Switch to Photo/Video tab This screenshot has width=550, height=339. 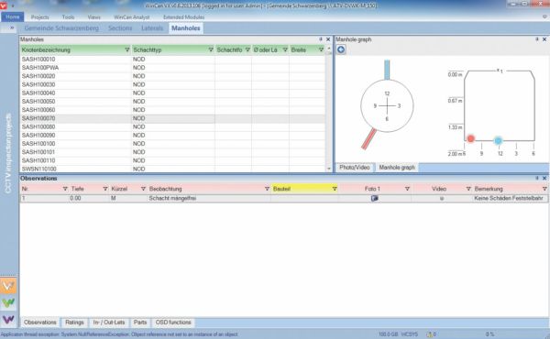pos(355,168)
